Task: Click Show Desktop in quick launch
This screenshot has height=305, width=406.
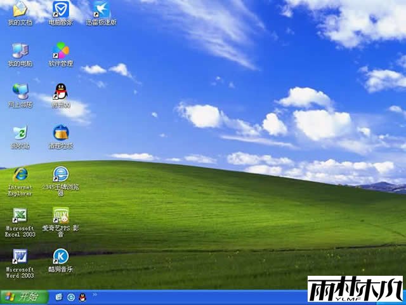Action: tap(59, 297)
